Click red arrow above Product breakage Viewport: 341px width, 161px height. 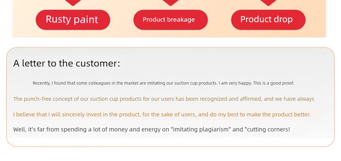click(x=170, y=3)
